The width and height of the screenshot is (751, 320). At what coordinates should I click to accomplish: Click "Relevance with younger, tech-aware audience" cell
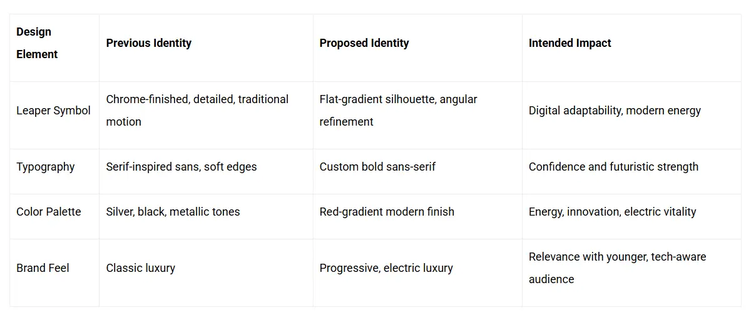point(617,268)
